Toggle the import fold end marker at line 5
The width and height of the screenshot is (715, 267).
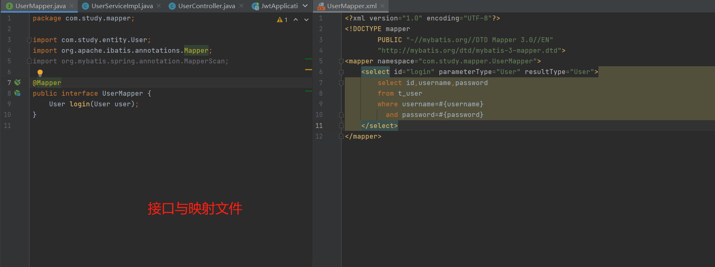[29, 61]
